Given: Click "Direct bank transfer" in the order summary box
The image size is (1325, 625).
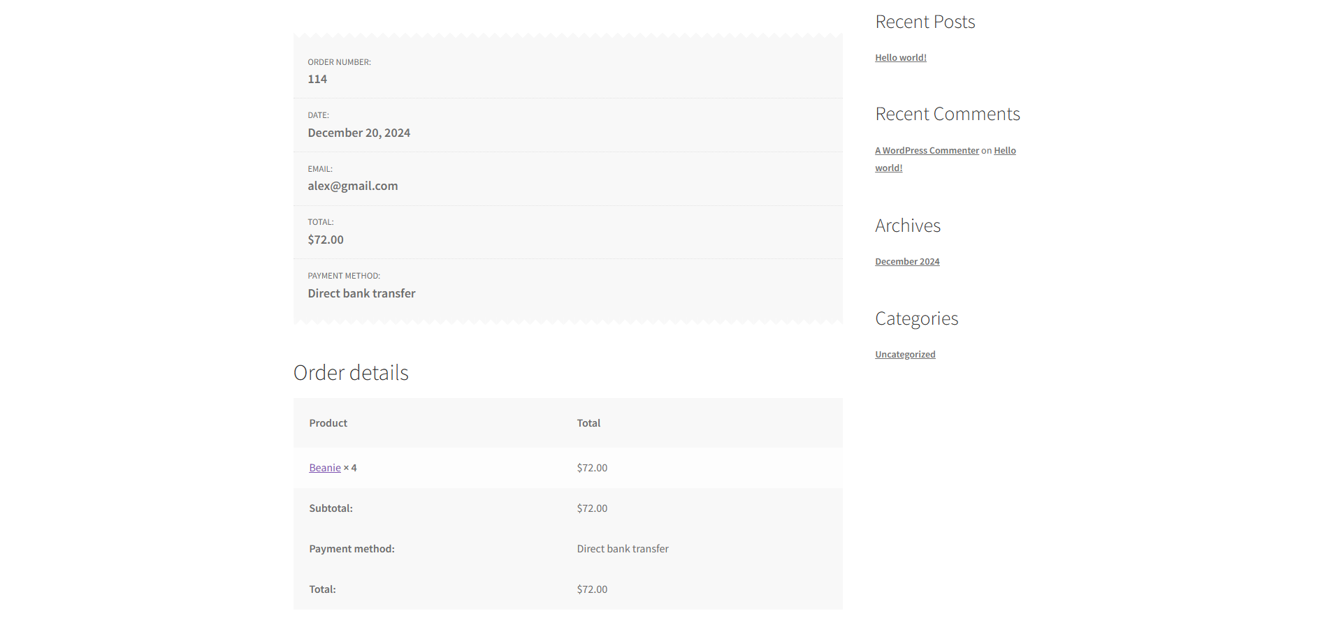Looking at the screenshot, I should 361,294.
